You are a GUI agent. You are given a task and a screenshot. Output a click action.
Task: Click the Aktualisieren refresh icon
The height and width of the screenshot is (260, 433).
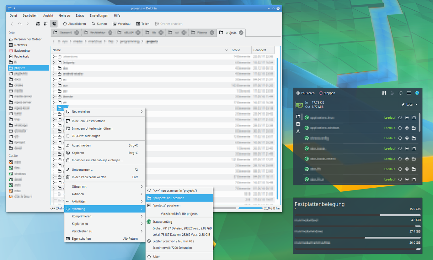tap(65, 23)
